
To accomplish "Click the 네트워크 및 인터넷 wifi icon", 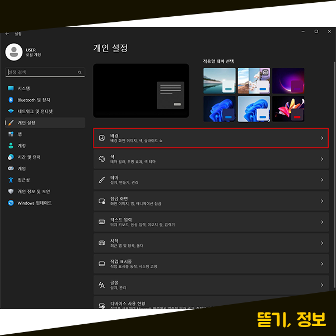I will coord(11,111).
